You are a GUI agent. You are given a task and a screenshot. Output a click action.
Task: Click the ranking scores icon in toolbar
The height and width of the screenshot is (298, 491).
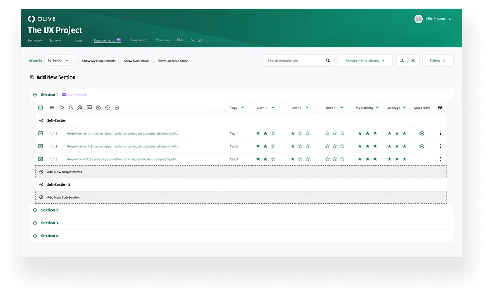tap(98, 108)
